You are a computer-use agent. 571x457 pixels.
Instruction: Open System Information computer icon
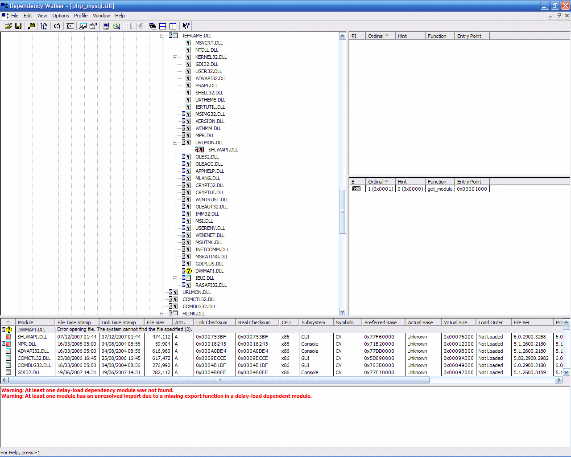106,26
